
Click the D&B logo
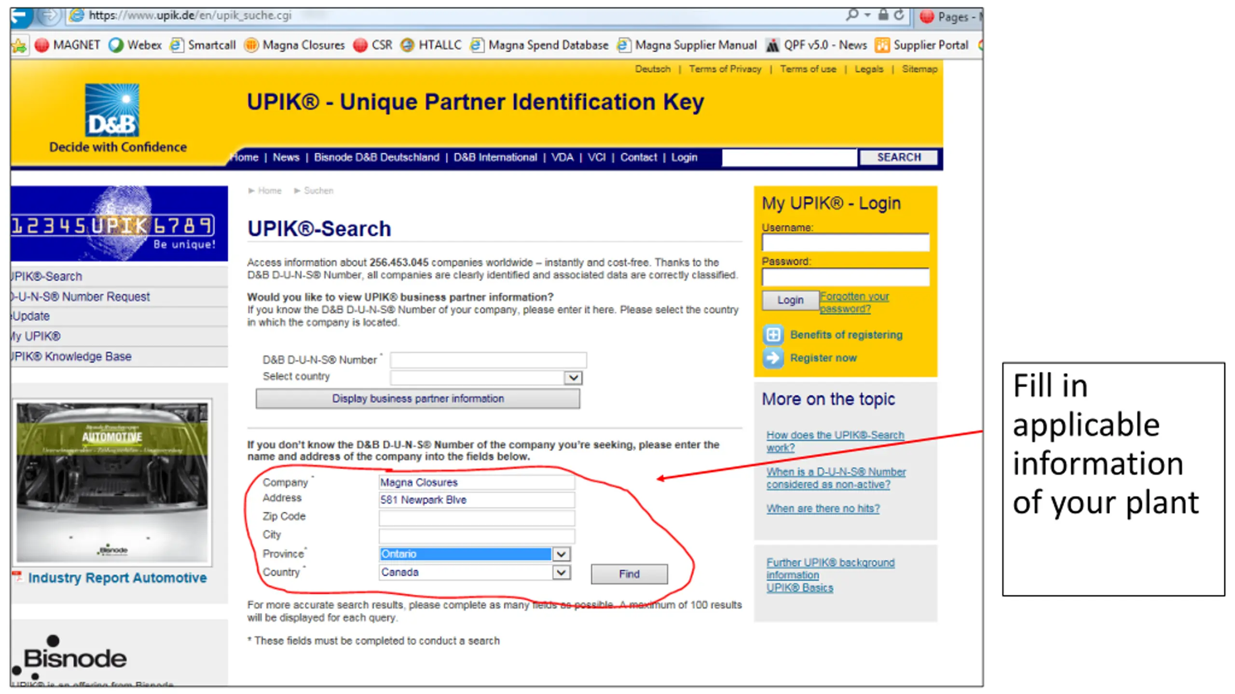point(112,110)
